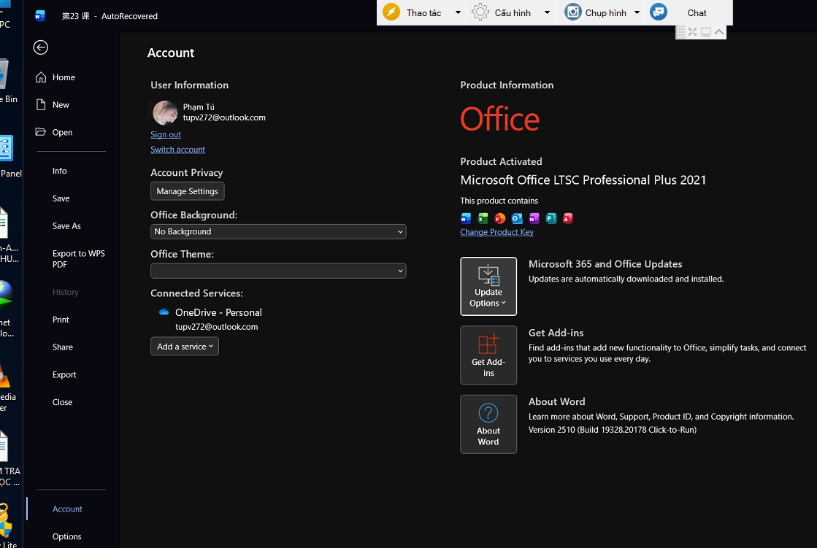Click the full-screen arrows icon under remote toolbar

tap(692, 32)
